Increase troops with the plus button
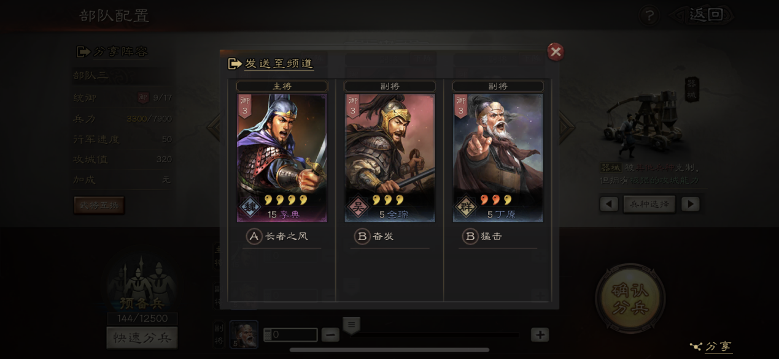779x359 pixels. click(540, 334)
